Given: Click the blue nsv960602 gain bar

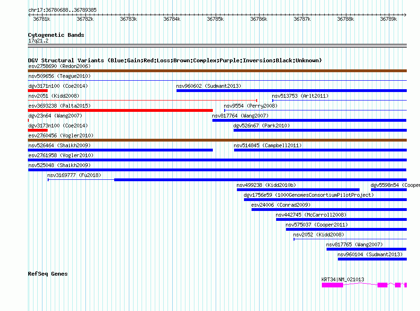Looking at the screenshot, I should click(x=292, y=91).
